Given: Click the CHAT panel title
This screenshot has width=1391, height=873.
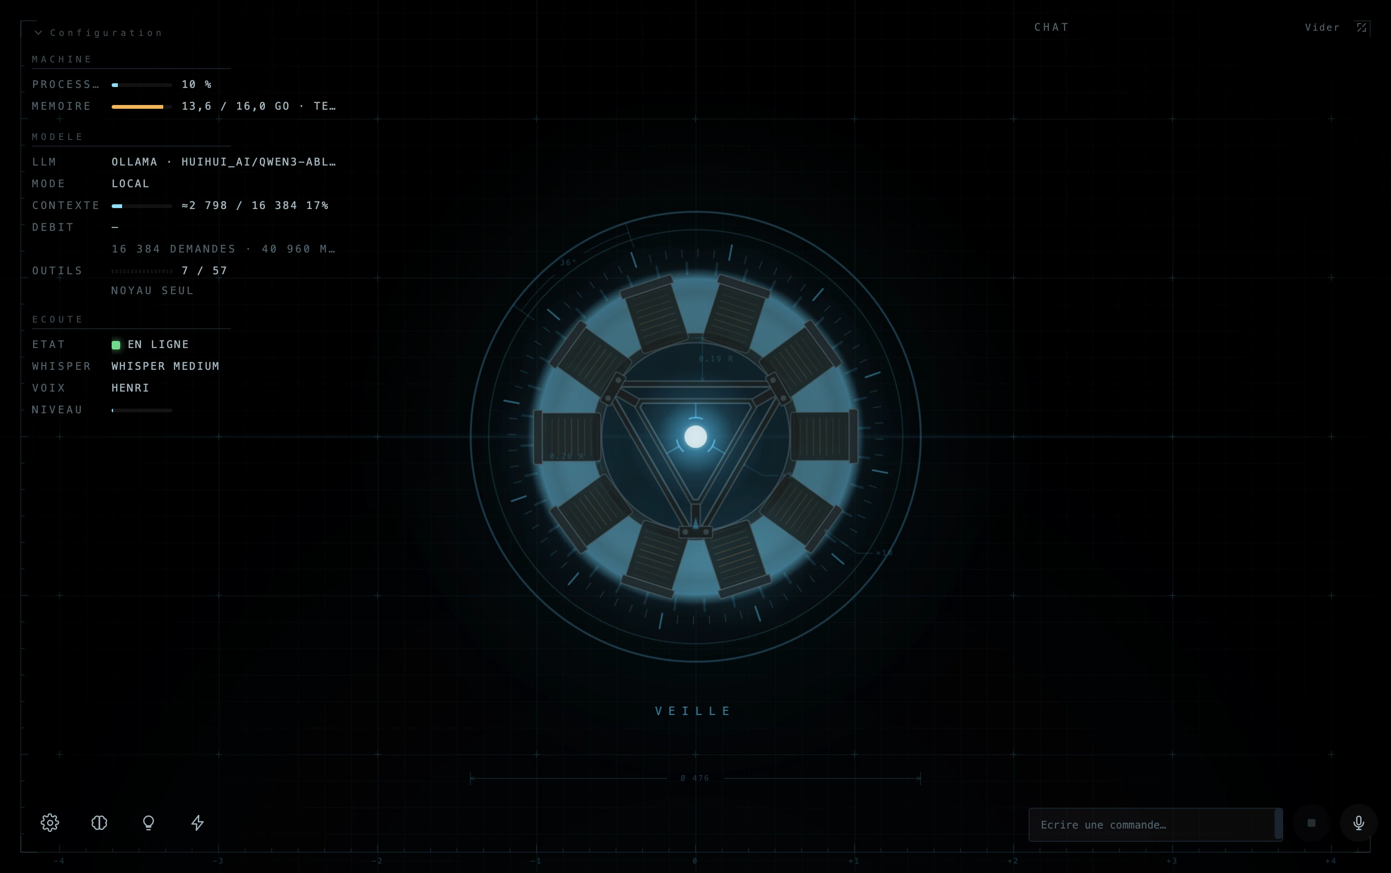Looking at the screenshot, I should [x=1051, y=27].
